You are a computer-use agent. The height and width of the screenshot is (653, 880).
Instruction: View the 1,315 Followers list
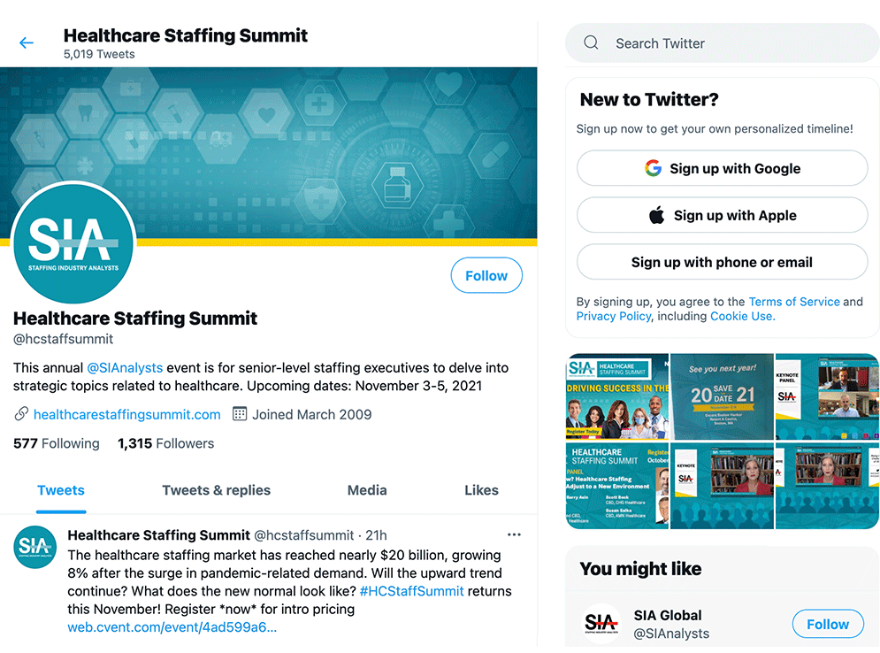click(165, 443)
